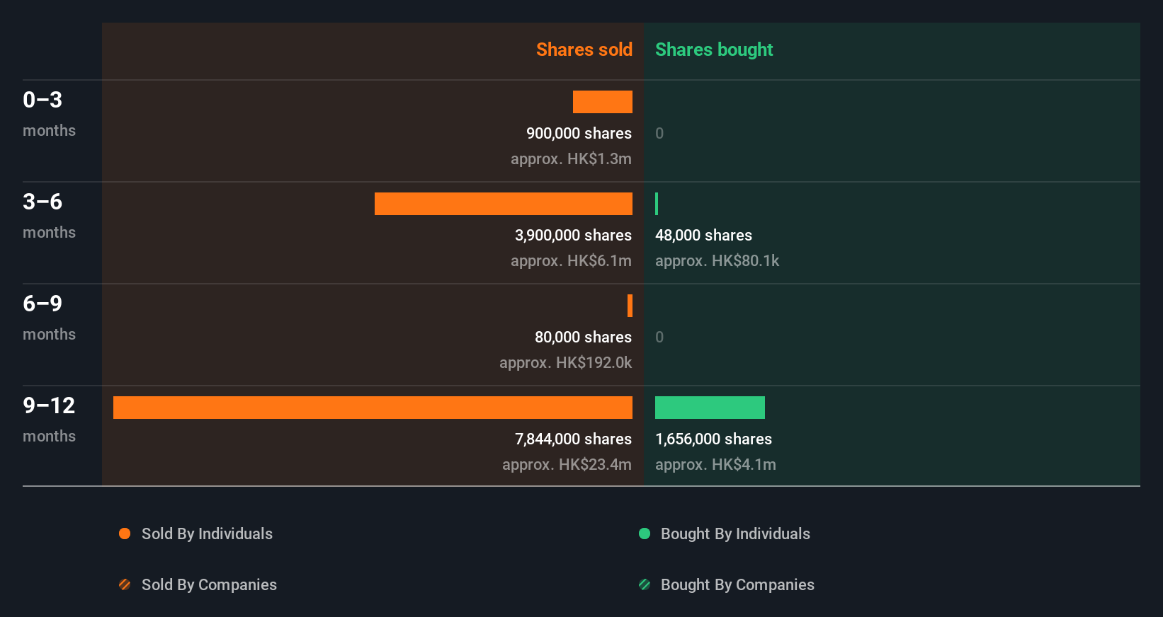Toggle the Bought By Companies legend label

(737, 584)
